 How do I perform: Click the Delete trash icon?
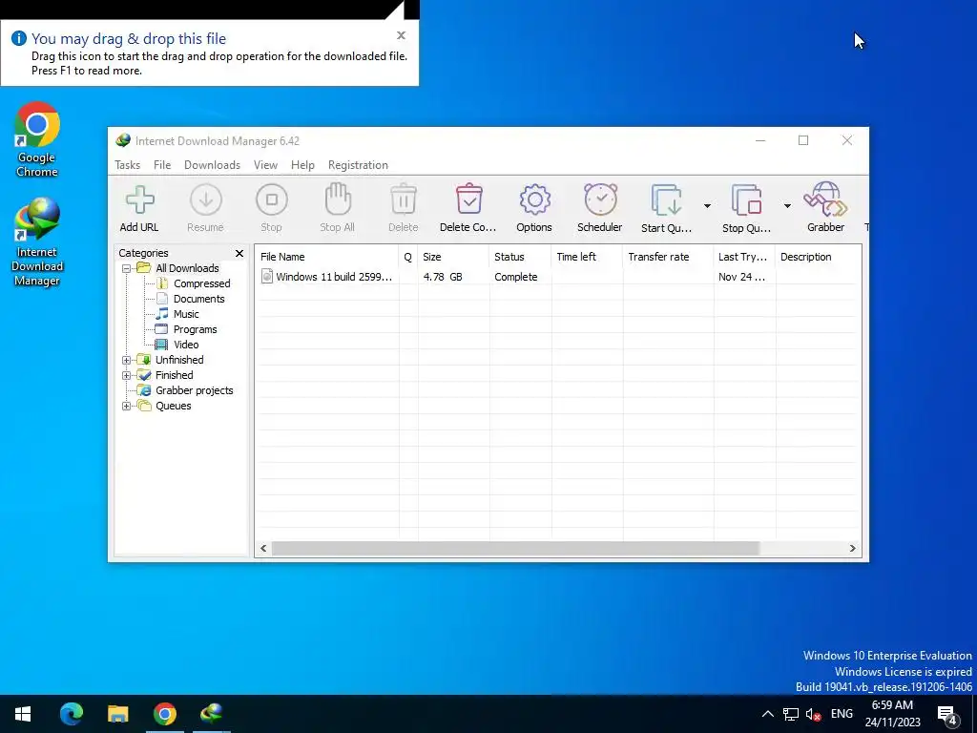404,199
